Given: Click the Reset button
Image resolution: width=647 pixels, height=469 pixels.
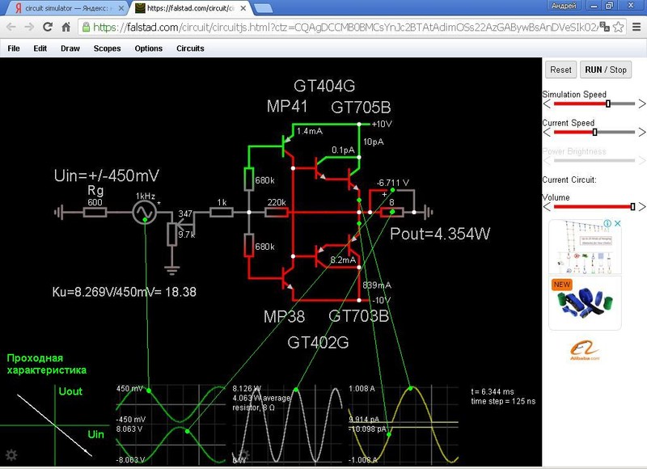Looking at the screenshot, I should 560,70.
